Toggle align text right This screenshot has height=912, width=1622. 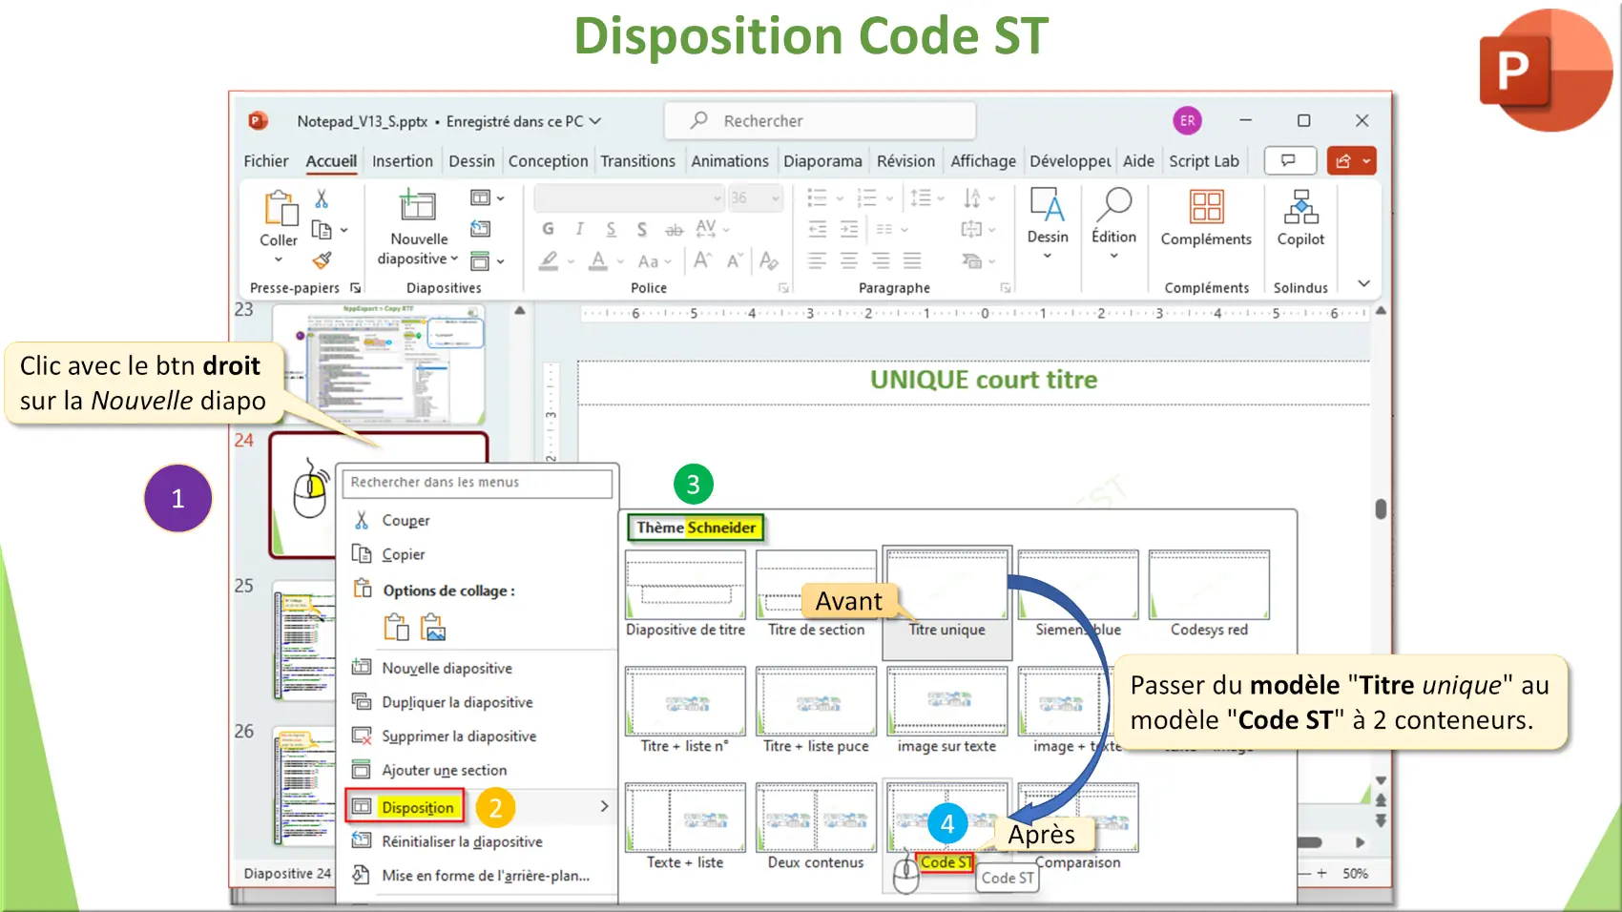point(881,260)
